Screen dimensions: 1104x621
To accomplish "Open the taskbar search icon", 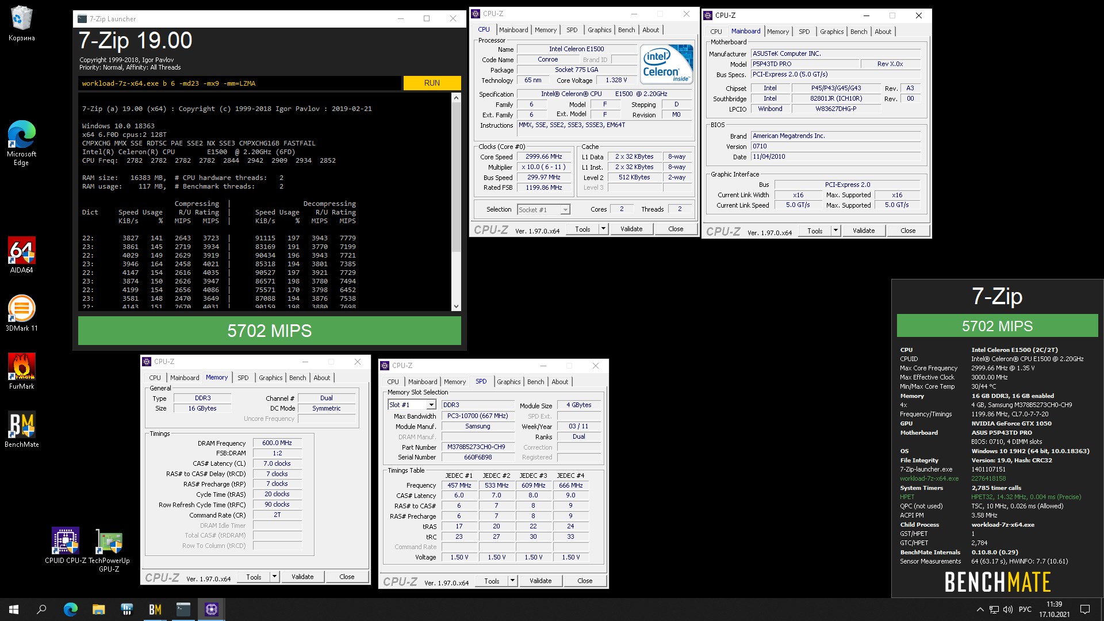I will pyautogui.click(x=41, y=609).
